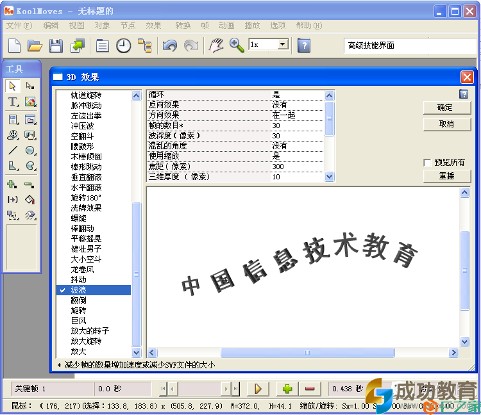Open a file with folder icon
Image resolution: width=481 pixels, height=415 pixels.
(x=35, y=45)
